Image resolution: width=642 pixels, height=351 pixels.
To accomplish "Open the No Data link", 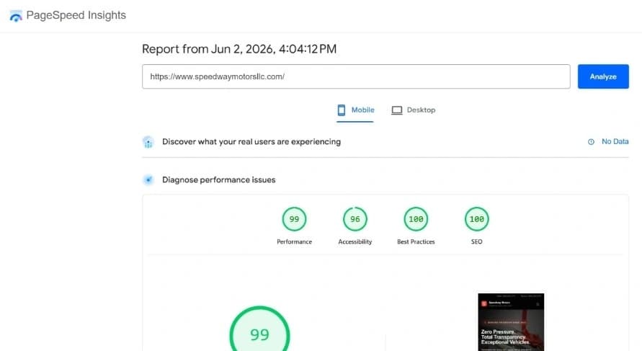I will click(615, 142).
